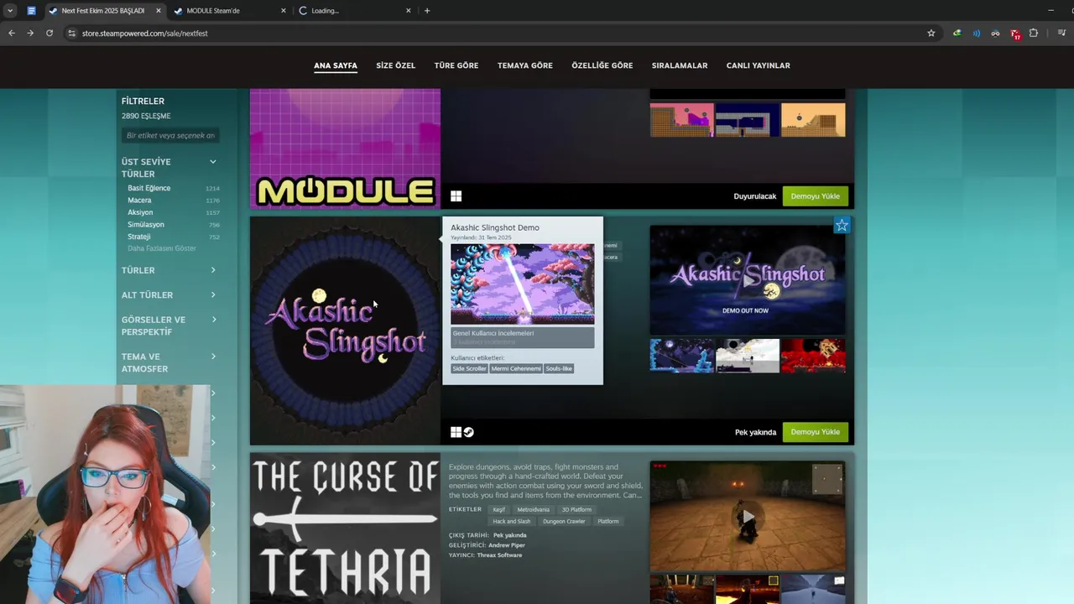The height and width of the screenshot is (604, 1074).
Task: Click the site information icon in the address bar
Action: click(72, 33)
